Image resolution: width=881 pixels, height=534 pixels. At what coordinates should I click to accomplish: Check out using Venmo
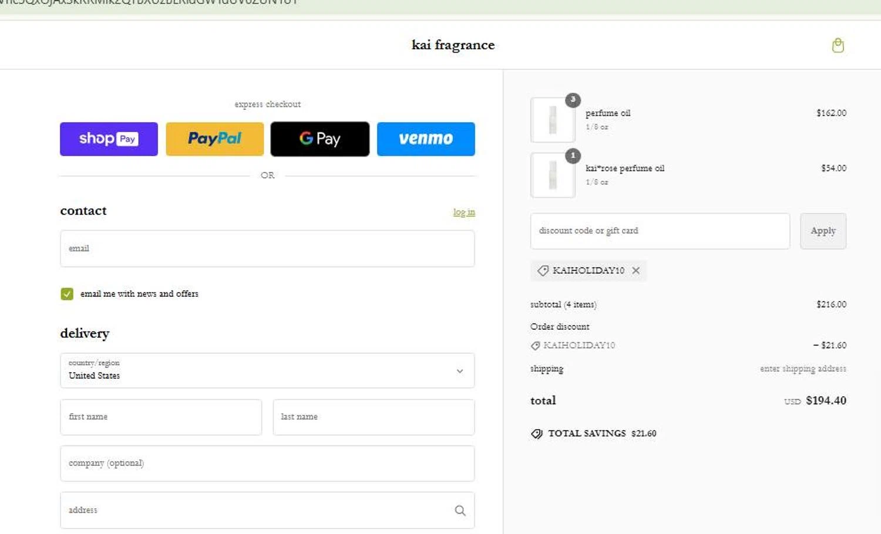click(x=426, y=139)
